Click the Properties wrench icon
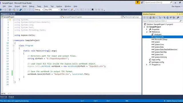 pyautogui.click(x=178, y=17)
